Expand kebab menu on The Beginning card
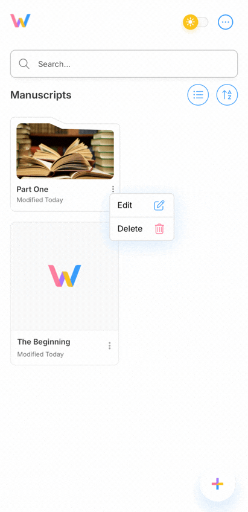The image size is (248, 512). point(110,345)
